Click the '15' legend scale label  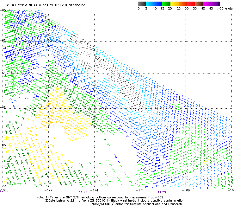[162, 9]
